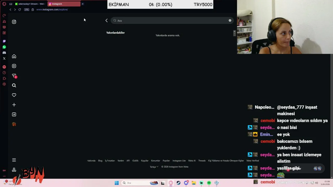Open the Meta apps grid icon
Image resolution: width=333 pixels, height=187 pixels.
[x=14, y=170]
